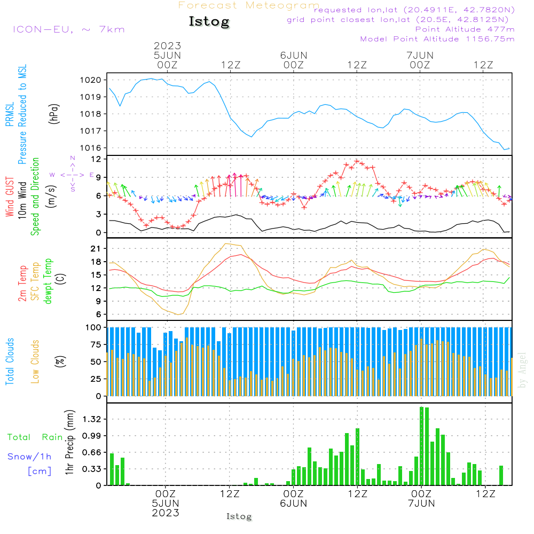
Task: Click the top axis '6JUN' label
Action: (x=294, y=56)
